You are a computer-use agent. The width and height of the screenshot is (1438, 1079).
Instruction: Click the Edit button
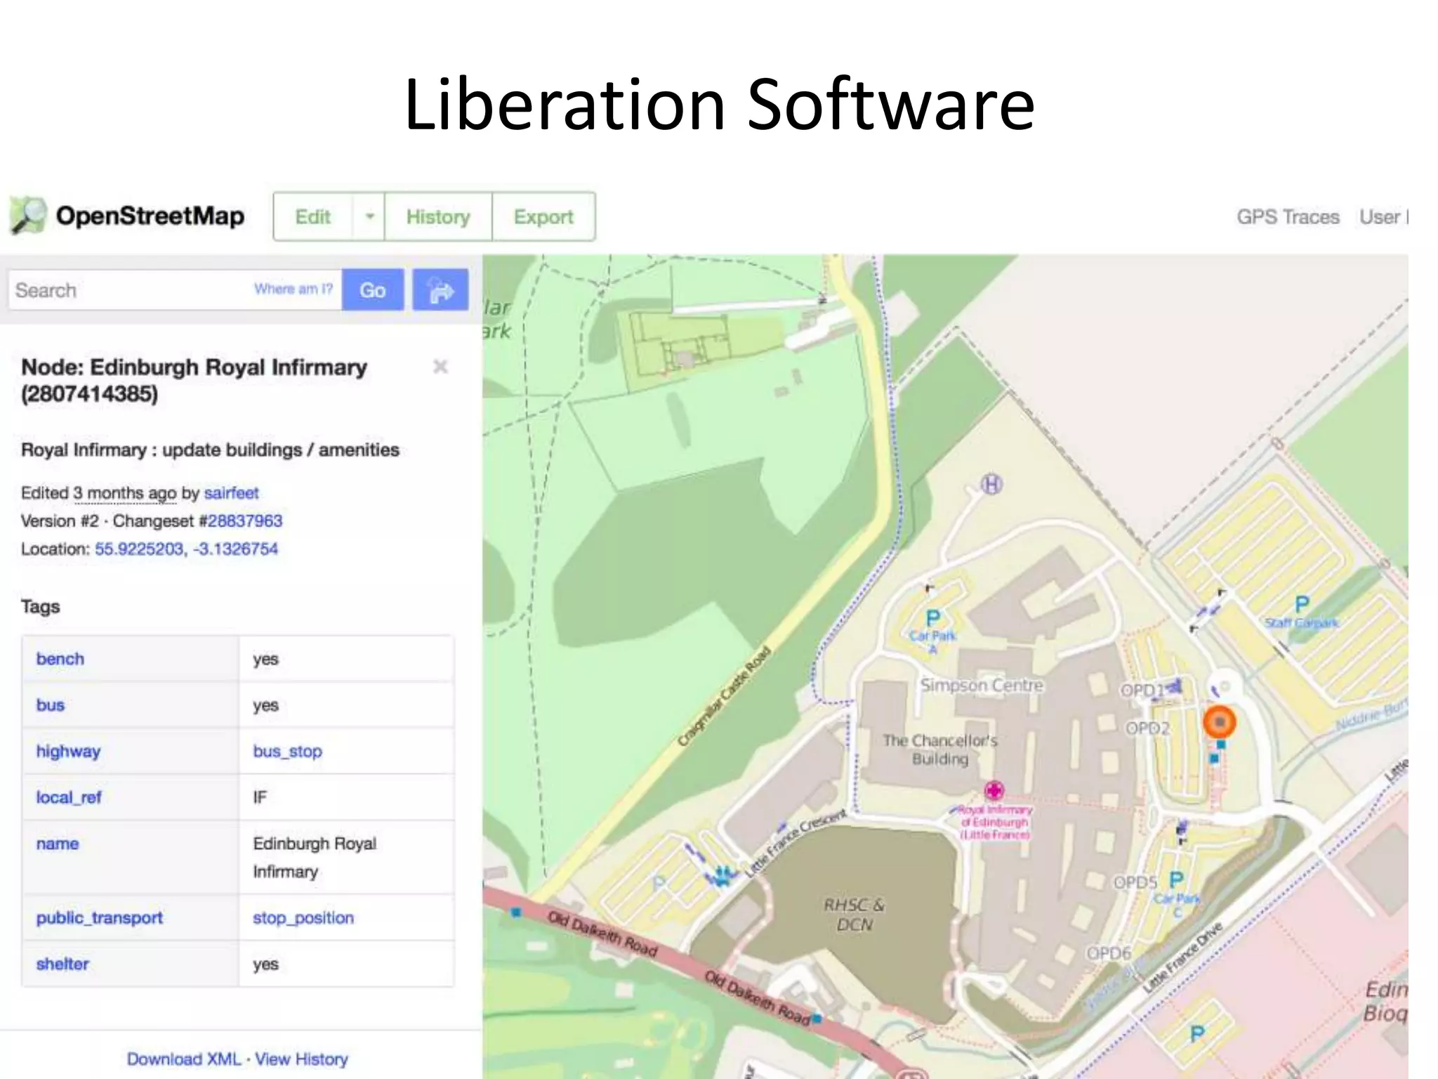tap(313, 217)
